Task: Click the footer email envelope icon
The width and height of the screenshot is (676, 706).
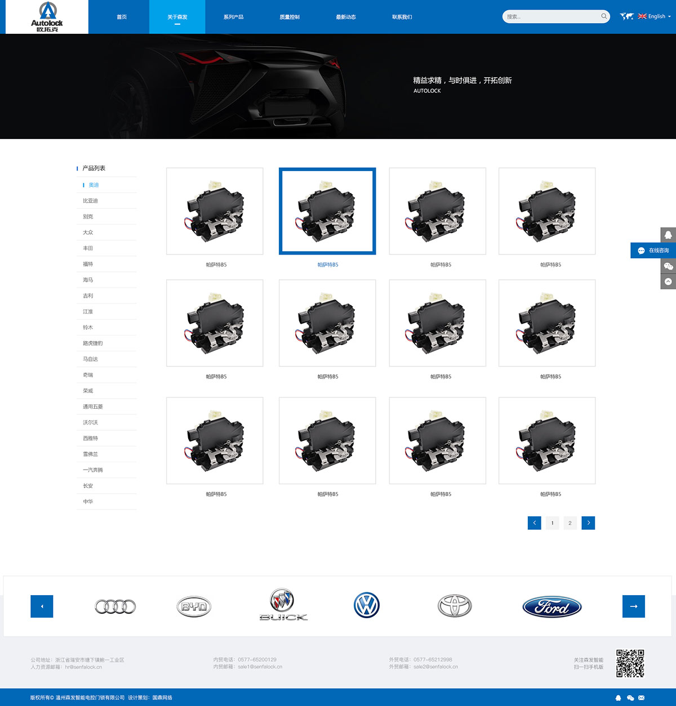Action: [x=641, y=698]
